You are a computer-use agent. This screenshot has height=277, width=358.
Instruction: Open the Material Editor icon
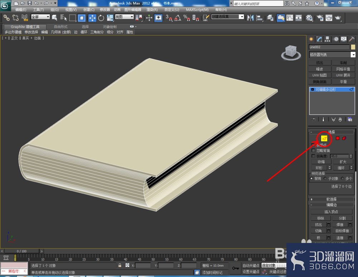click(x=309, y=18)
